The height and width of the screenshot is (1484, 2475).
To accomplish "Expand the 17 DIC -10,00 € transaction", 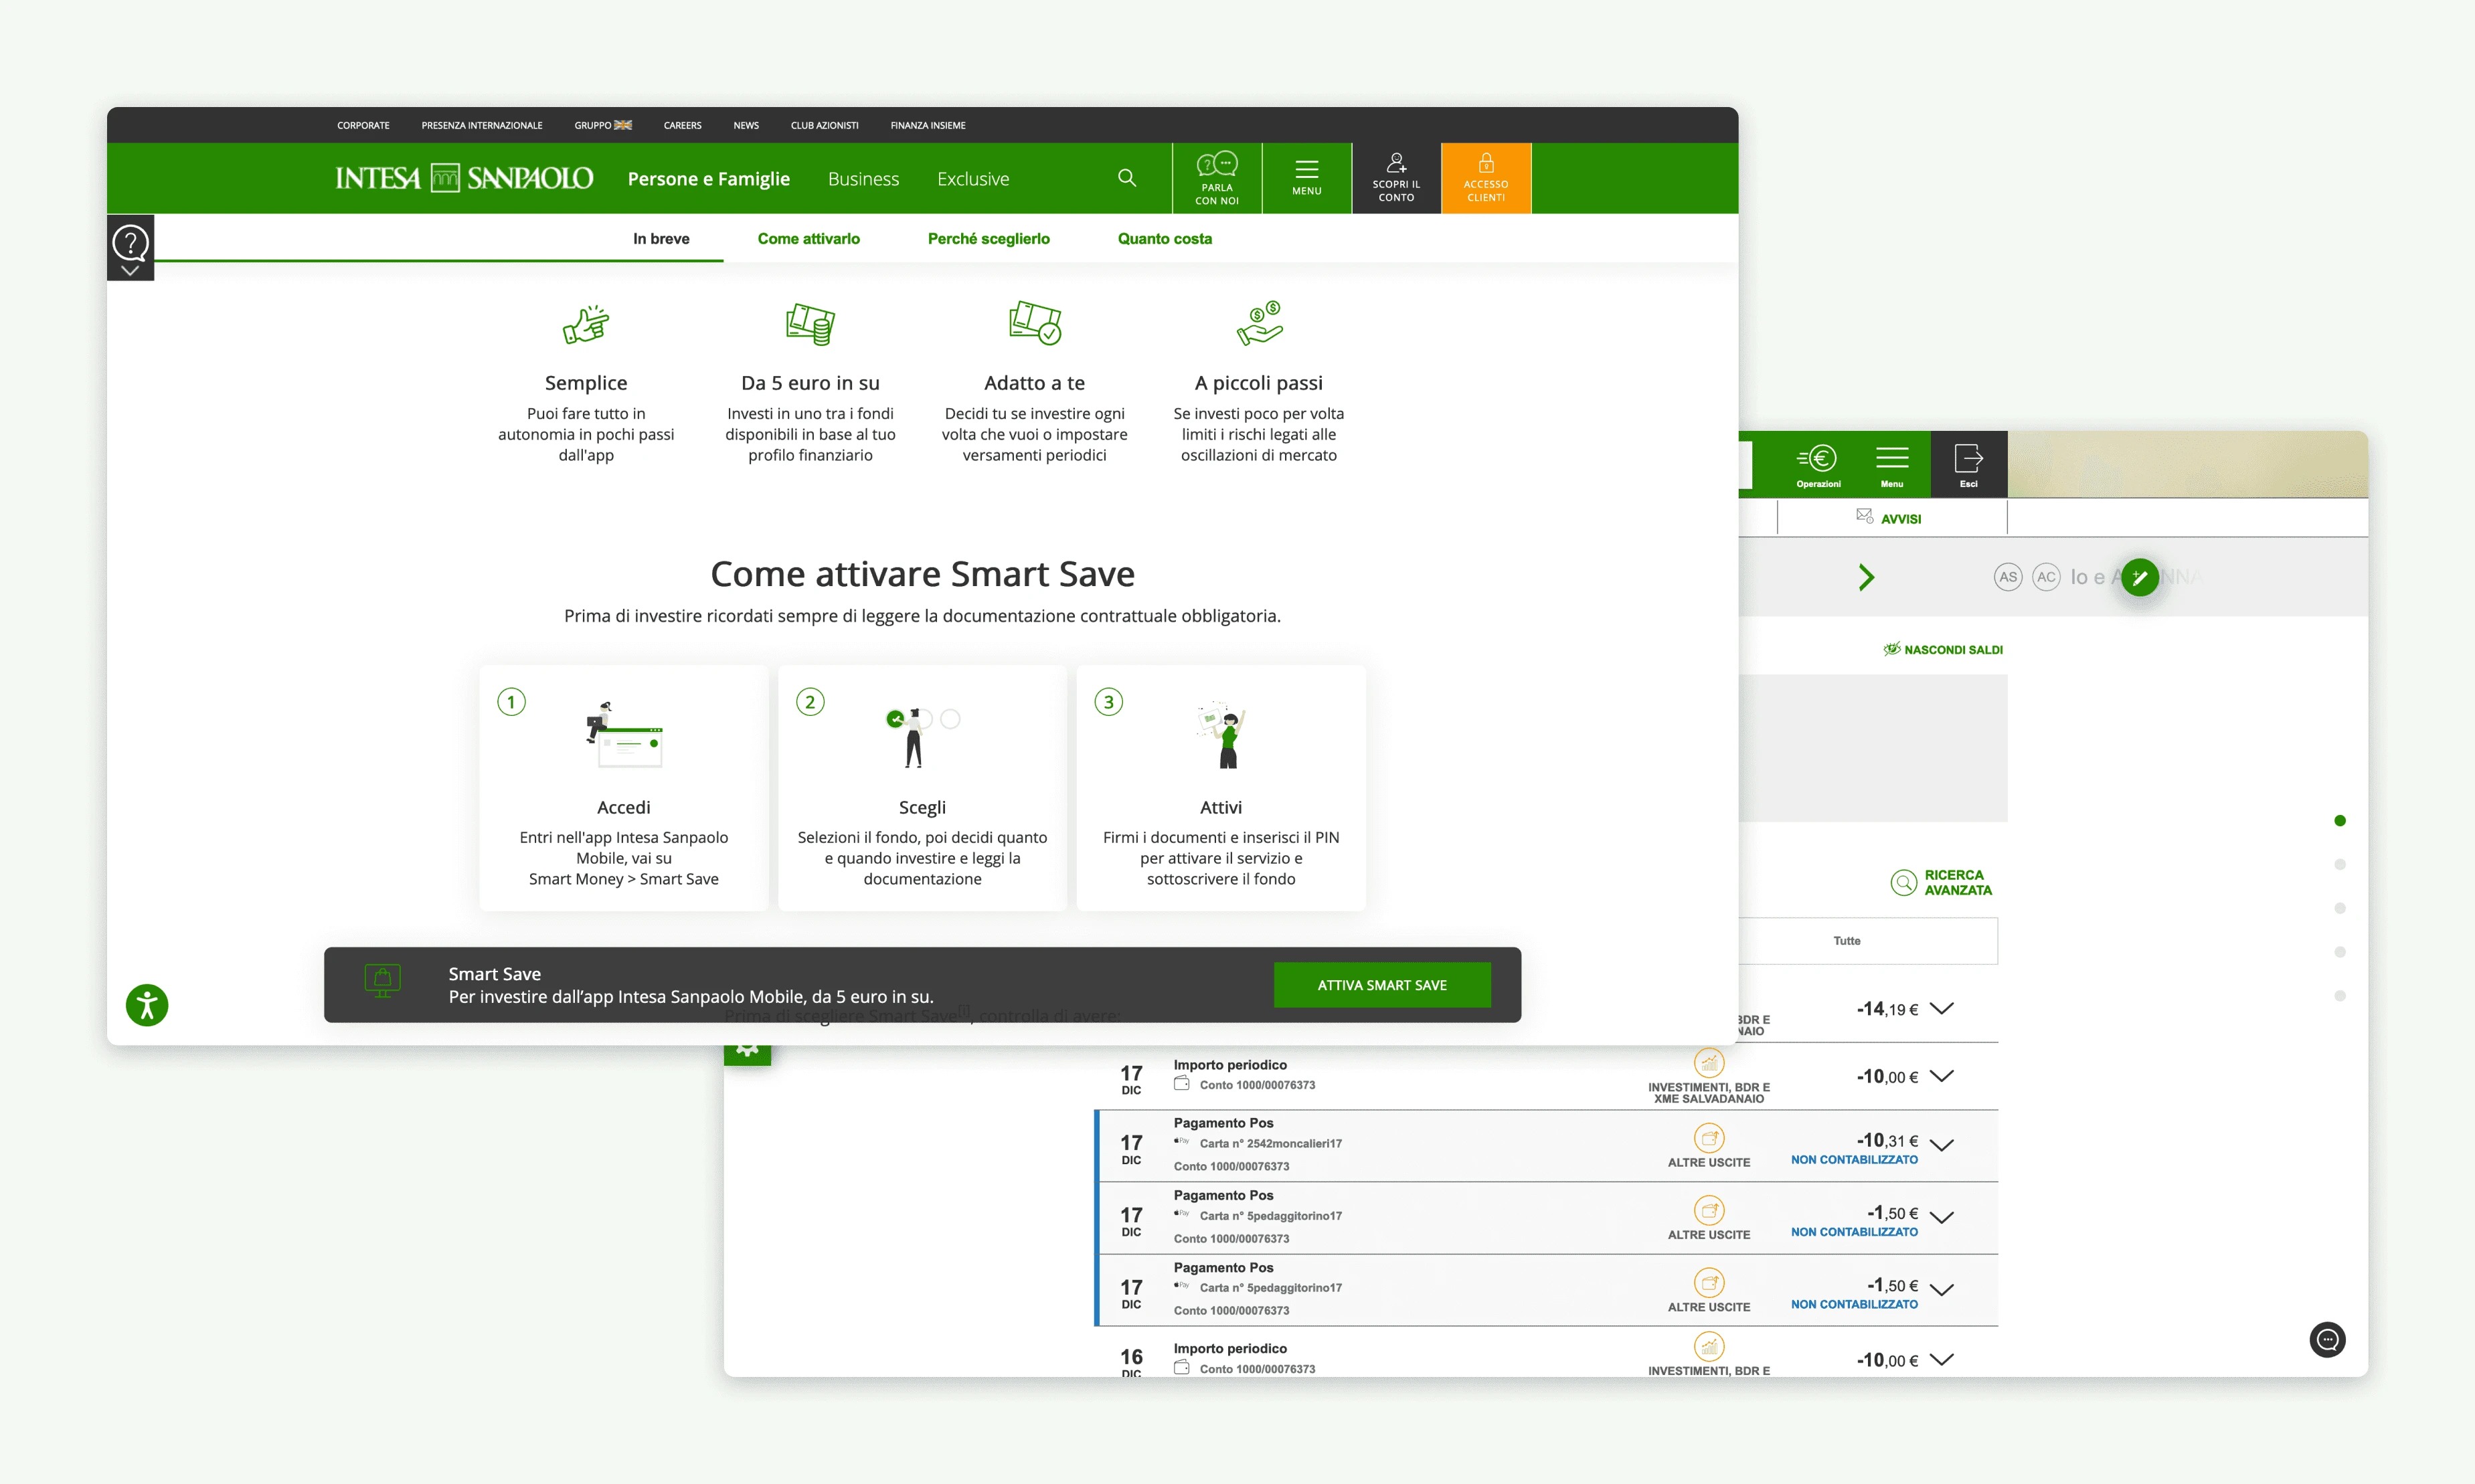I will pos(1941,1076).
